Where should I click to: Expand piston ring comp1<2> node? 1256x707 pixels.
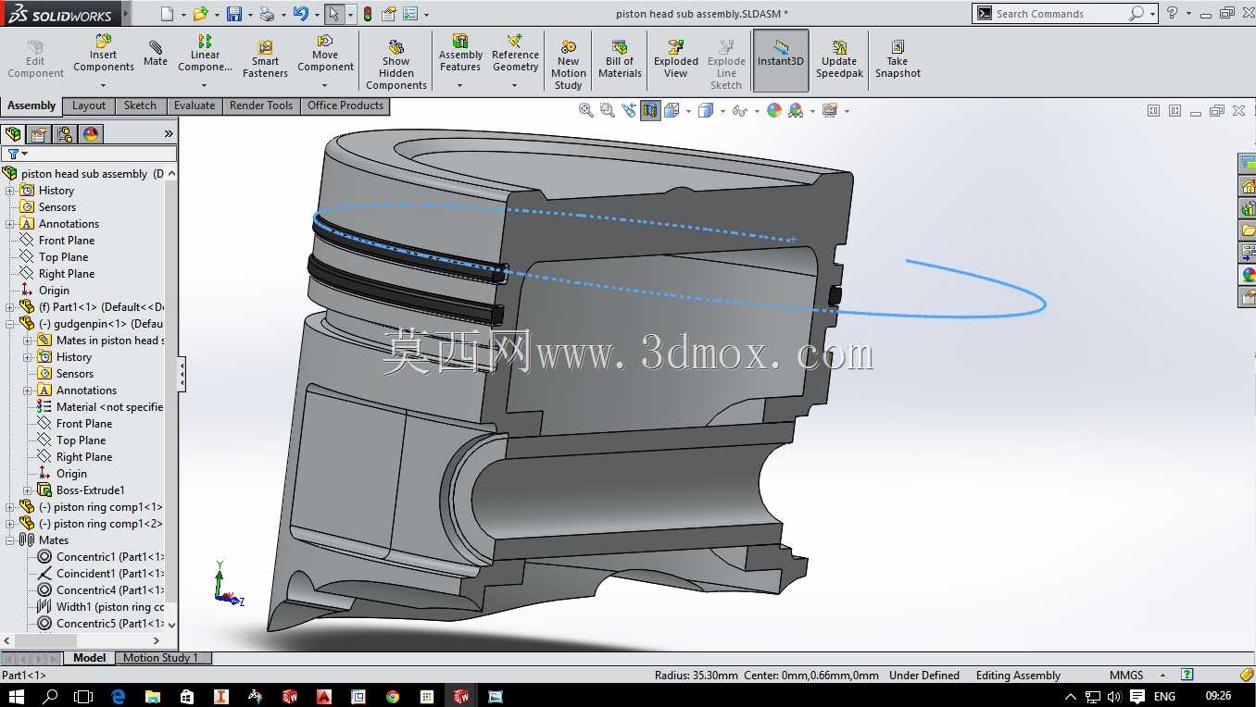click(x=10, y=524)
